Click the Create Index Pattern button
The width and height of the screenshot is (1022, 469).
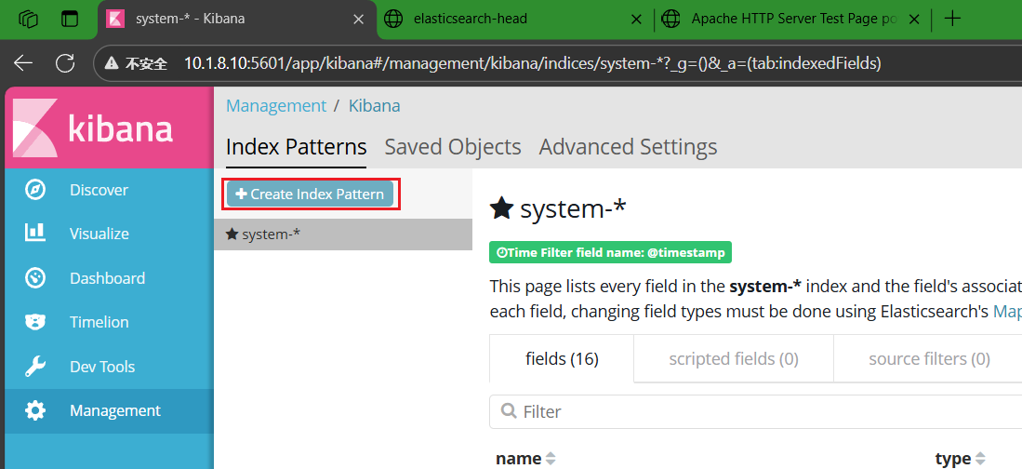click(x=310, y=194)
